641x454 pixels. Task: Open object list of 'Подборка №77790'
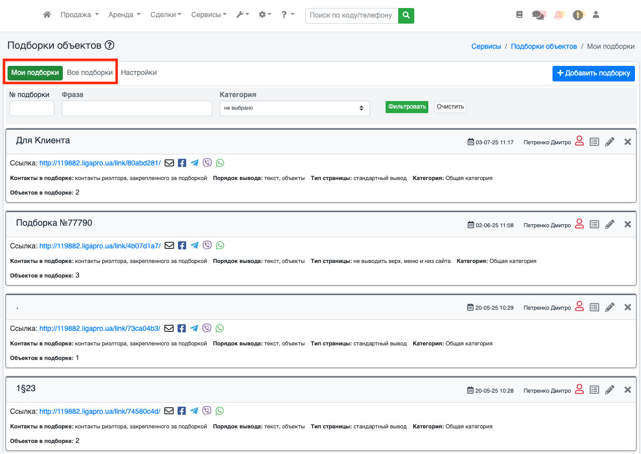point(594,225)
